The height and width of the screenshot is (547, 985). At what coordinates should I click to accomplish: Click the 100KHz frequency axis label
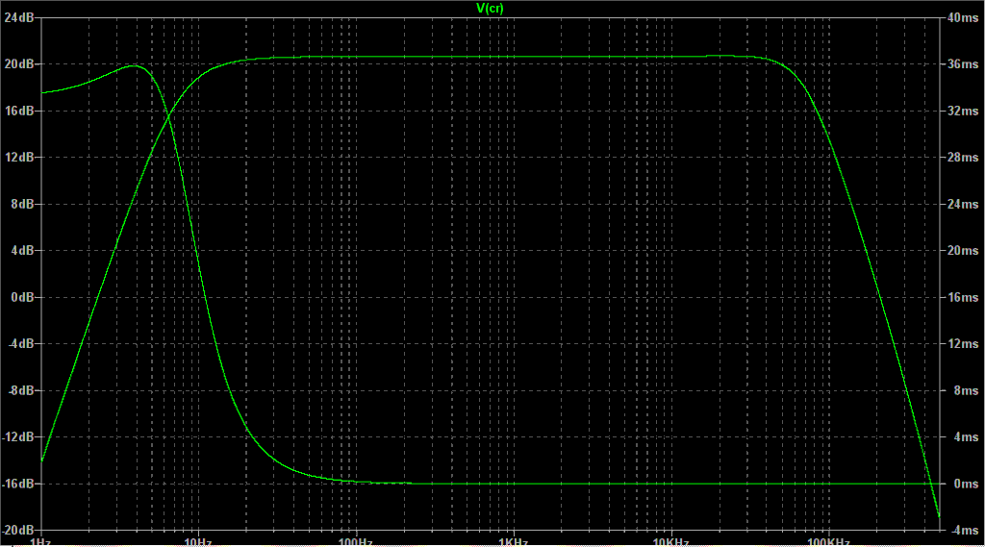tap(828, 542)
